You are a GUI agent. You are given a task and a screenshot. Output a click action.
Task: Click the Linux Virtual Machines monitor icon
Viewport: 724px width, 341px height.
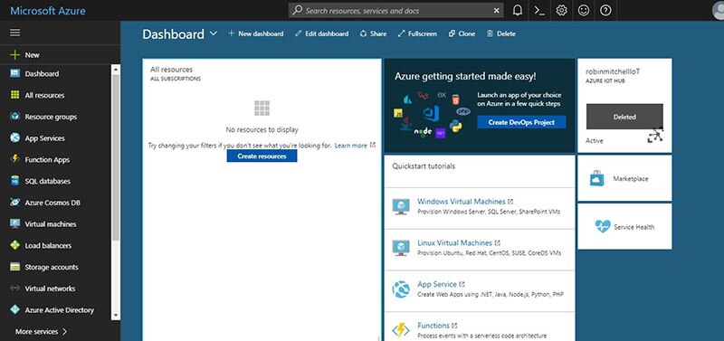(401, 248)
